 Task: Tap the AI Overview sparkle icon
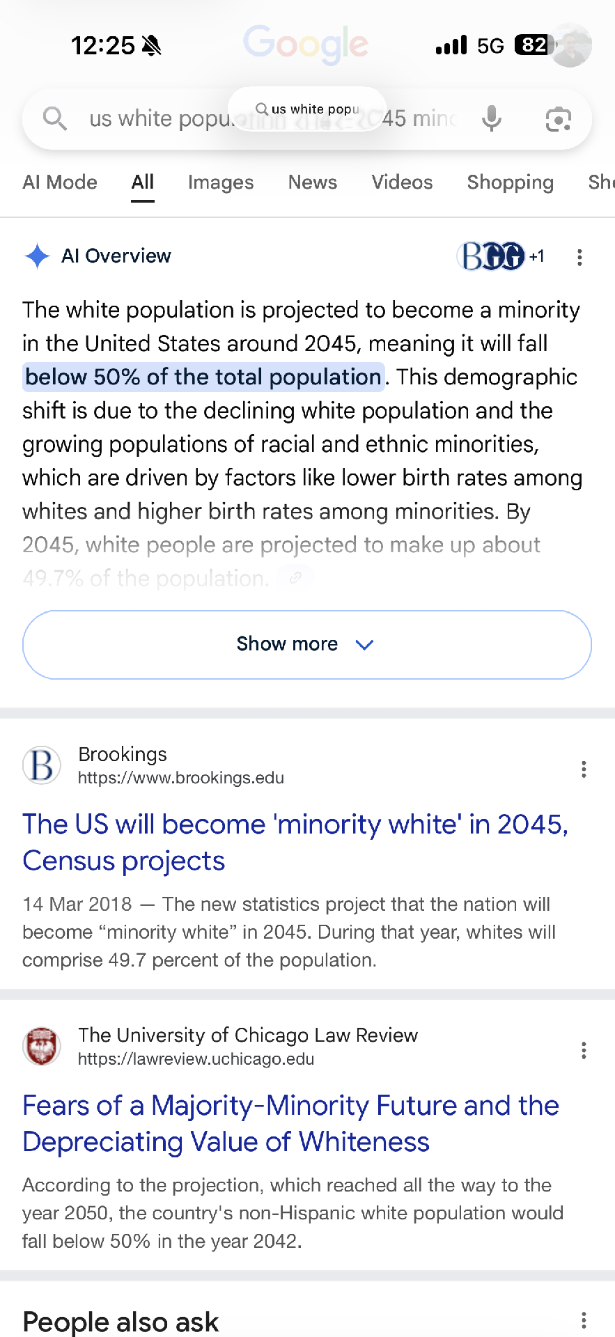click(37, 256)
